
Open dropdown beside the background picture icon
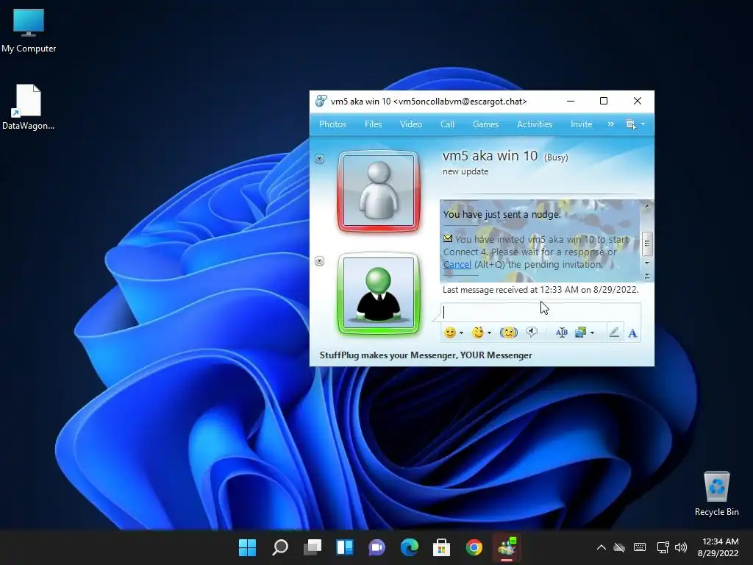tap(593, 333)
